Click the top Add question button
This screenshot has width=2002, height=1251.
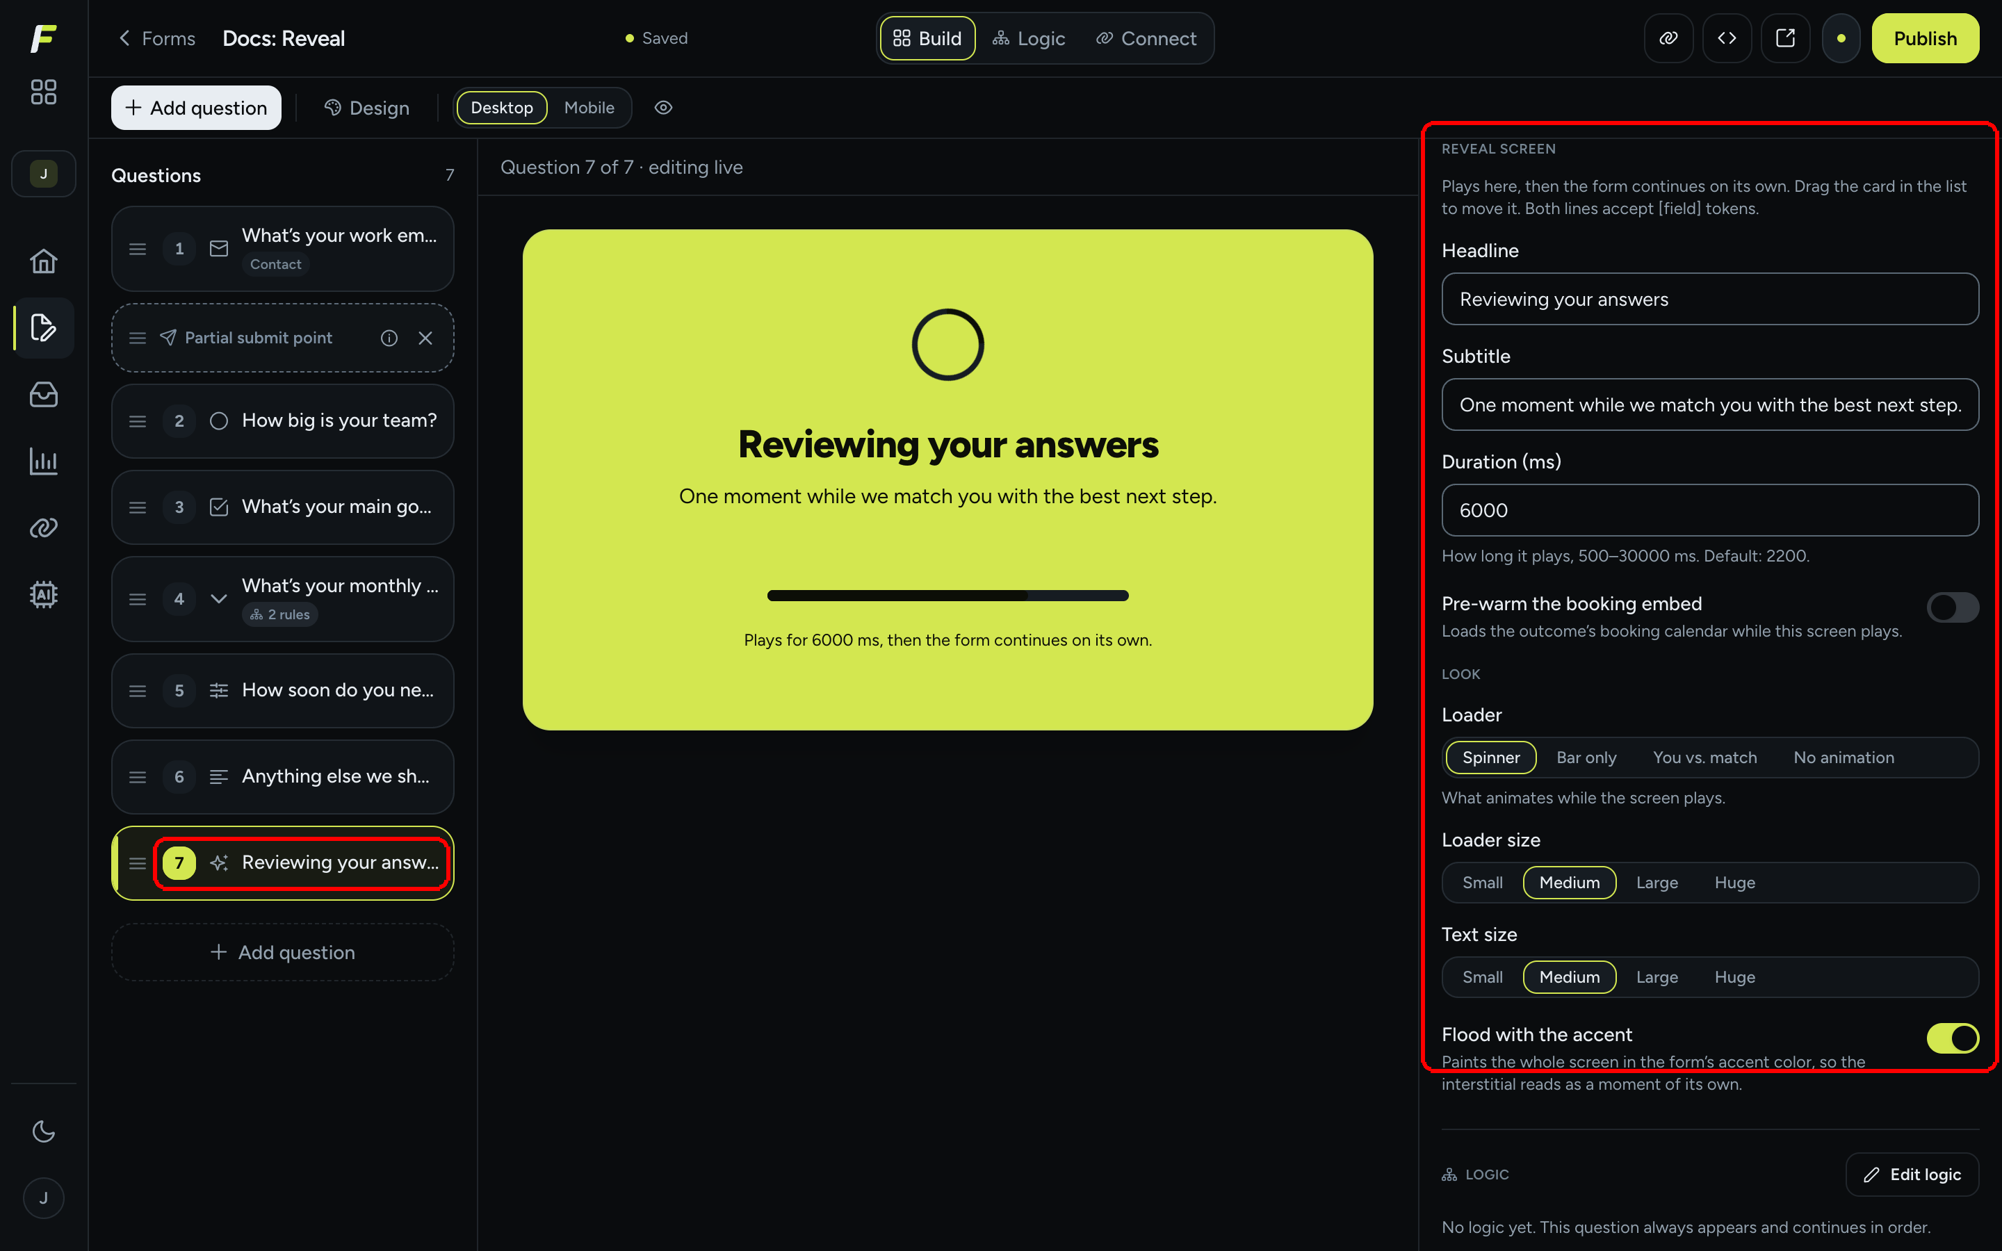point(196,108)
